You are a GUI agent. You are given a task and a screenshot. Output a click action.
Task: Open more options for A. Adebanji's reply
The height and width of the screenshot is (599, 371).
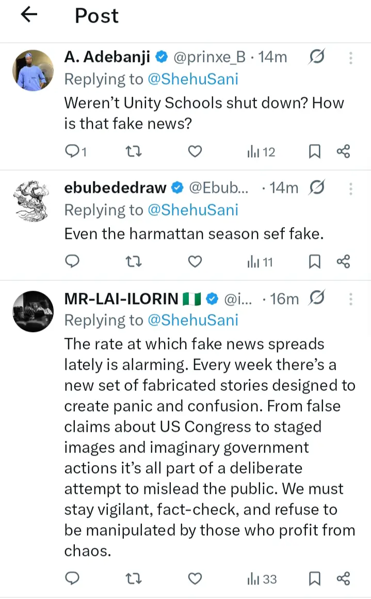351,57
